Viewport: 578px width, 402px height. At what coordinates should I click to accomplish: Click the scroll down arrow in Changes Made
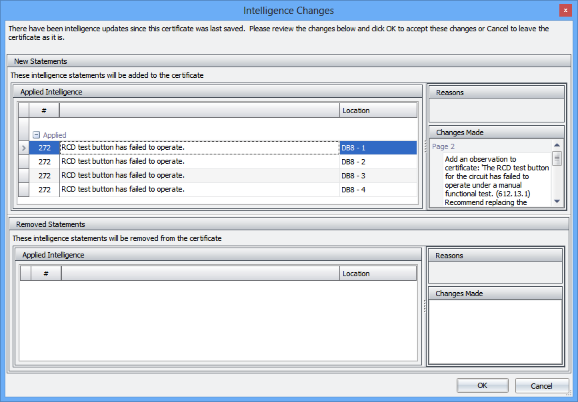click(557, 201)
